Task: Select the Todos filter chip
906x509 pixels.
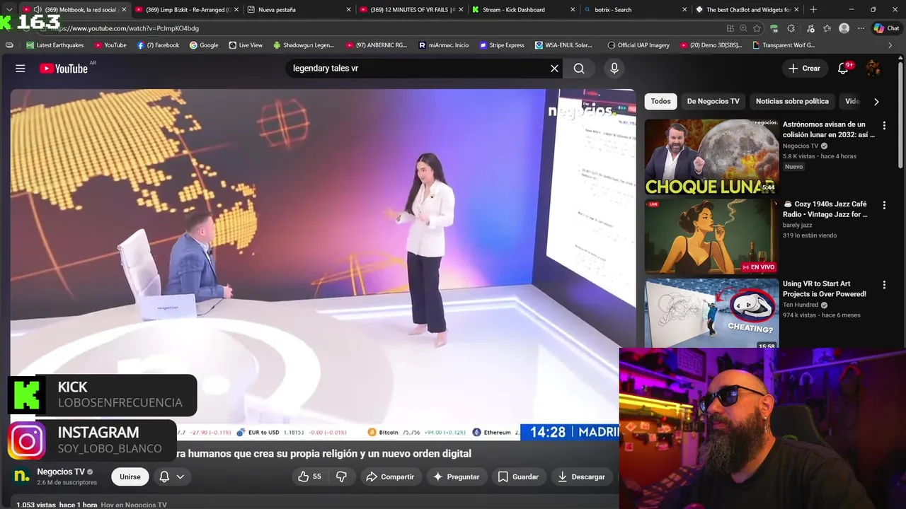Action: click(660, 101)
